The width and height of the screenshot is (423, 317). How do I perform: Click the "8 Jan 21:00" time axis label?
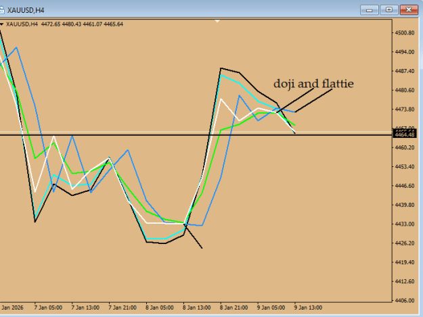point(233,308)
